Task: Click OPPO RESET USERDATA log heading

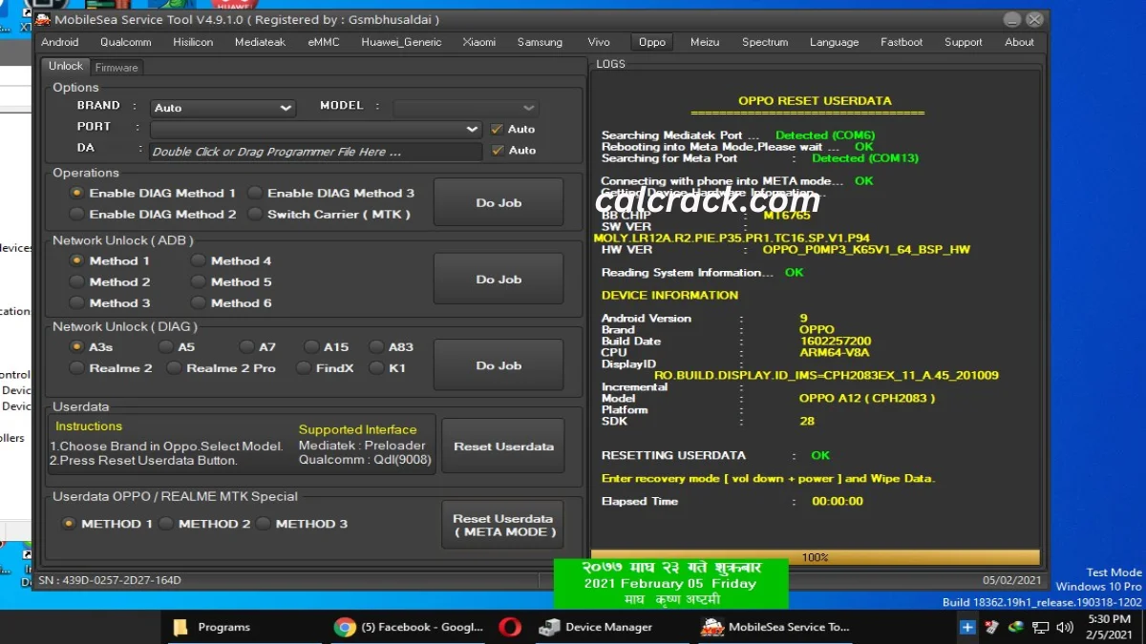Action: [x=815, y=100]
